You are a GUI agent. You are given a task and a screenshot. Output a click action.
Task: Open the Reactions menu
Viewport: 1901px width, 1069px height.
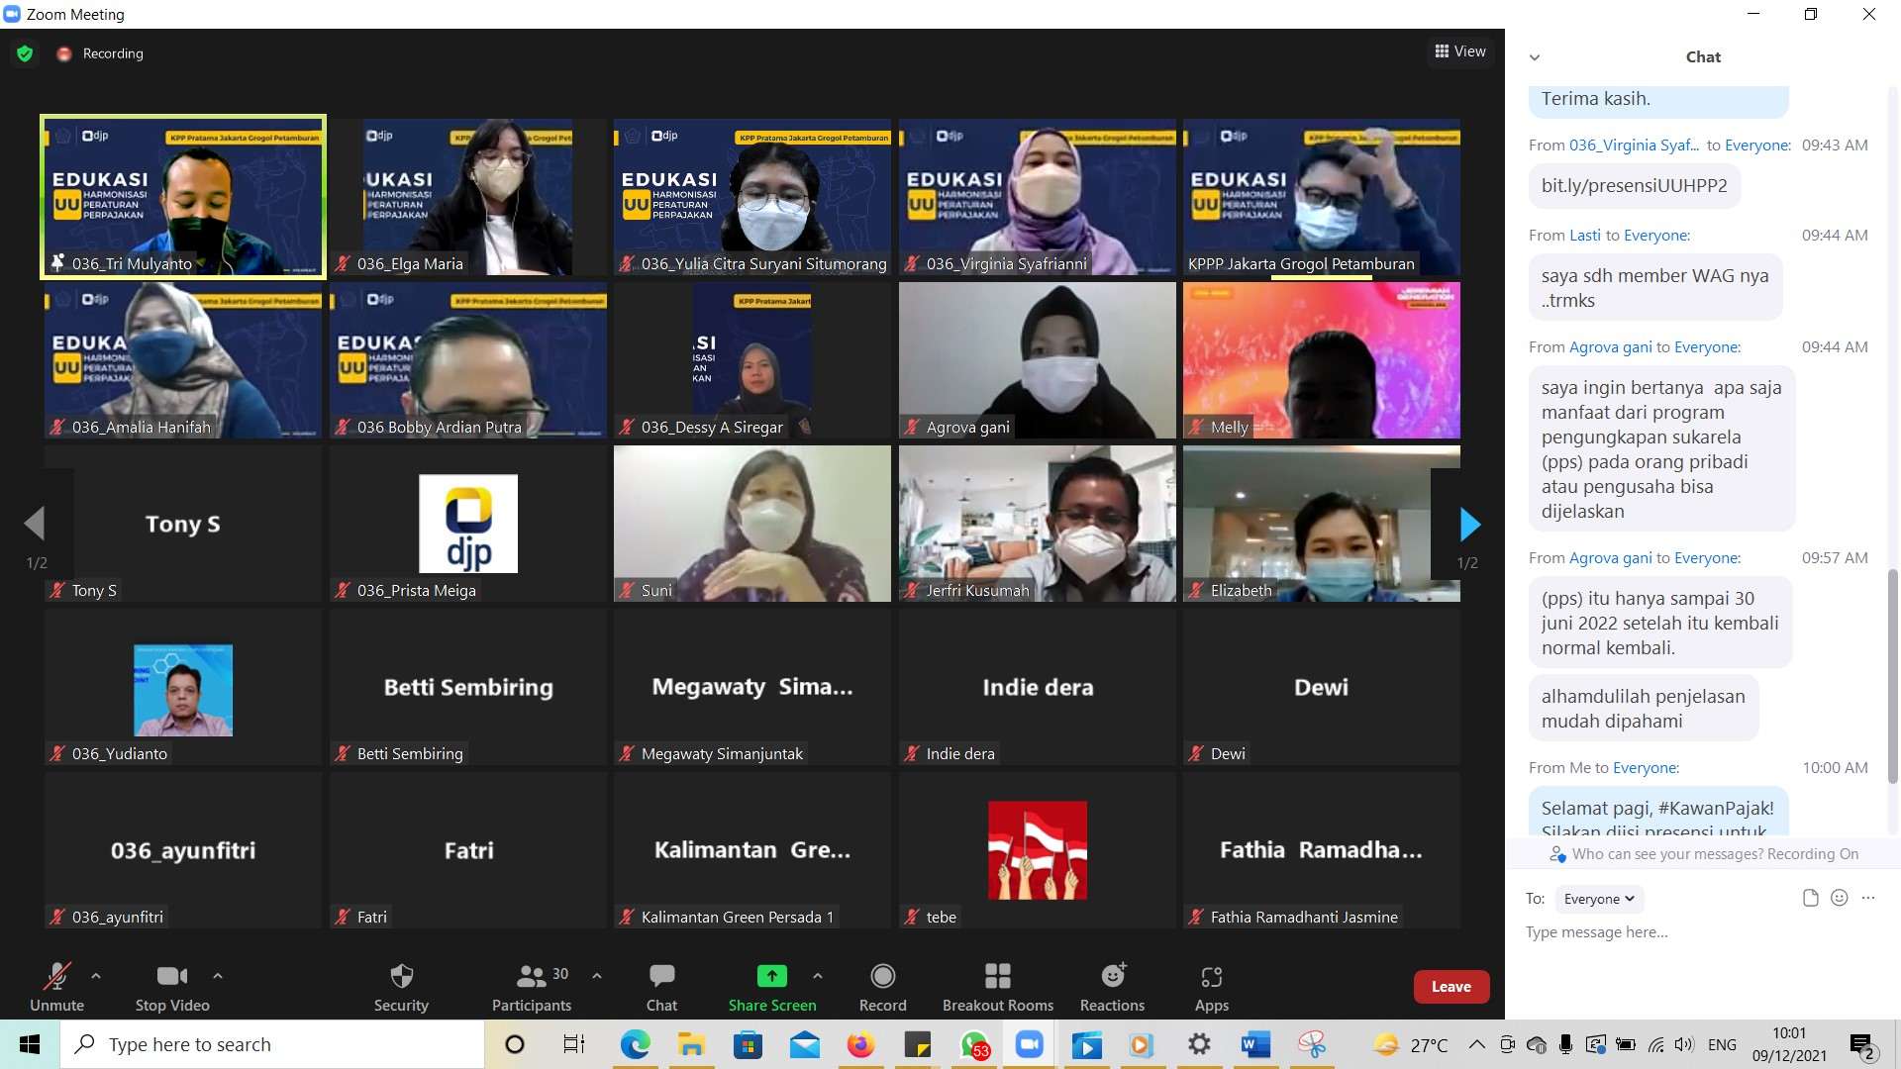(1112, 987)
